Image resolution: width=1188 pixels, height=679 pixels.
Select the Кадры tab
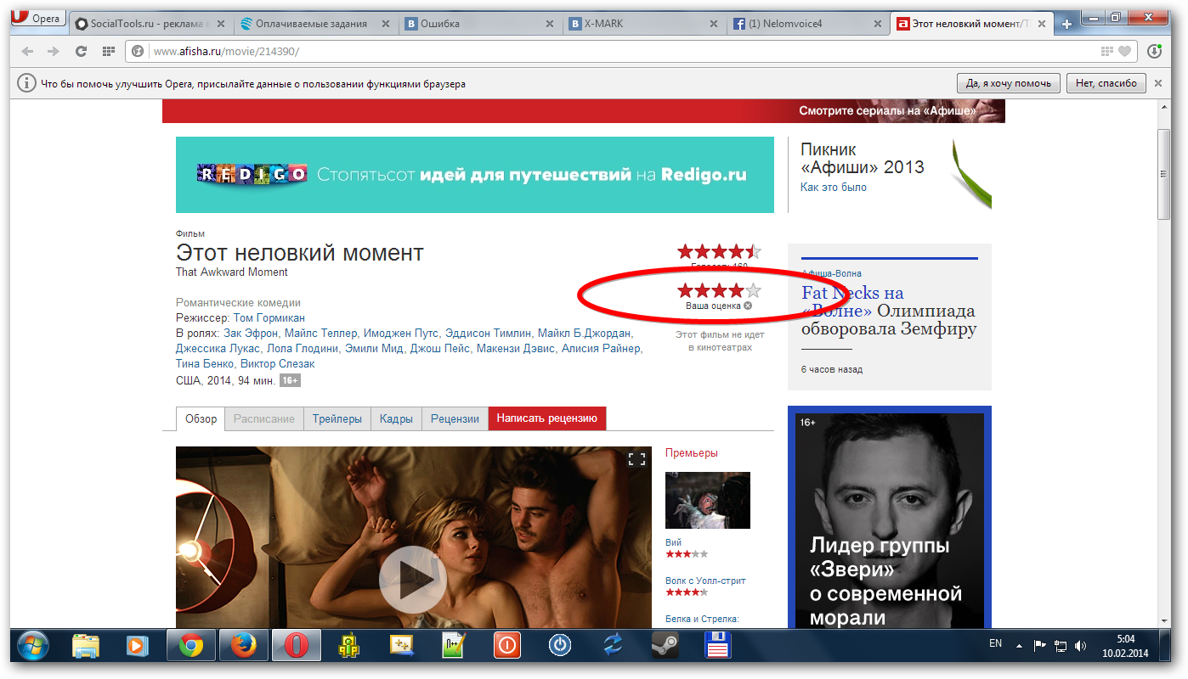(x=396, y=418)
